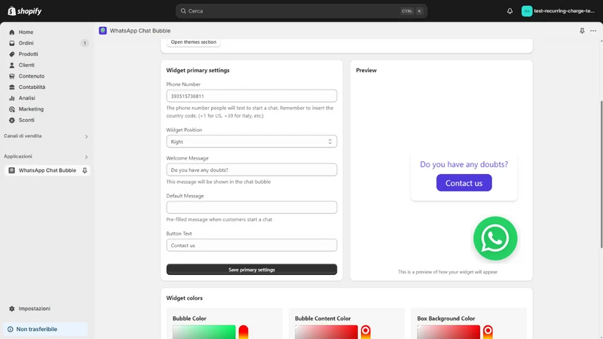Click the WhatsApp Chat Bubble app icon in the header
The width and height of the screenshot is (603, 339).
click(x=103, y=31)
